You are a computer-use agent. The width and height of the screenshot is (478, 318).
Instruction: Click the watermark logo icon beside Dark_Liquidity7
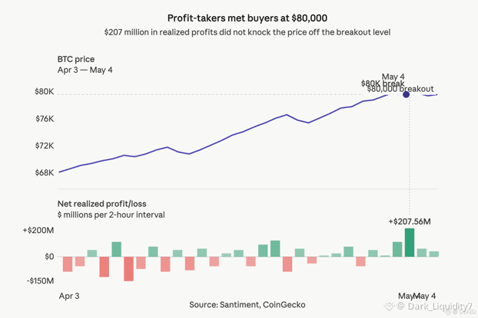(390, 305)
